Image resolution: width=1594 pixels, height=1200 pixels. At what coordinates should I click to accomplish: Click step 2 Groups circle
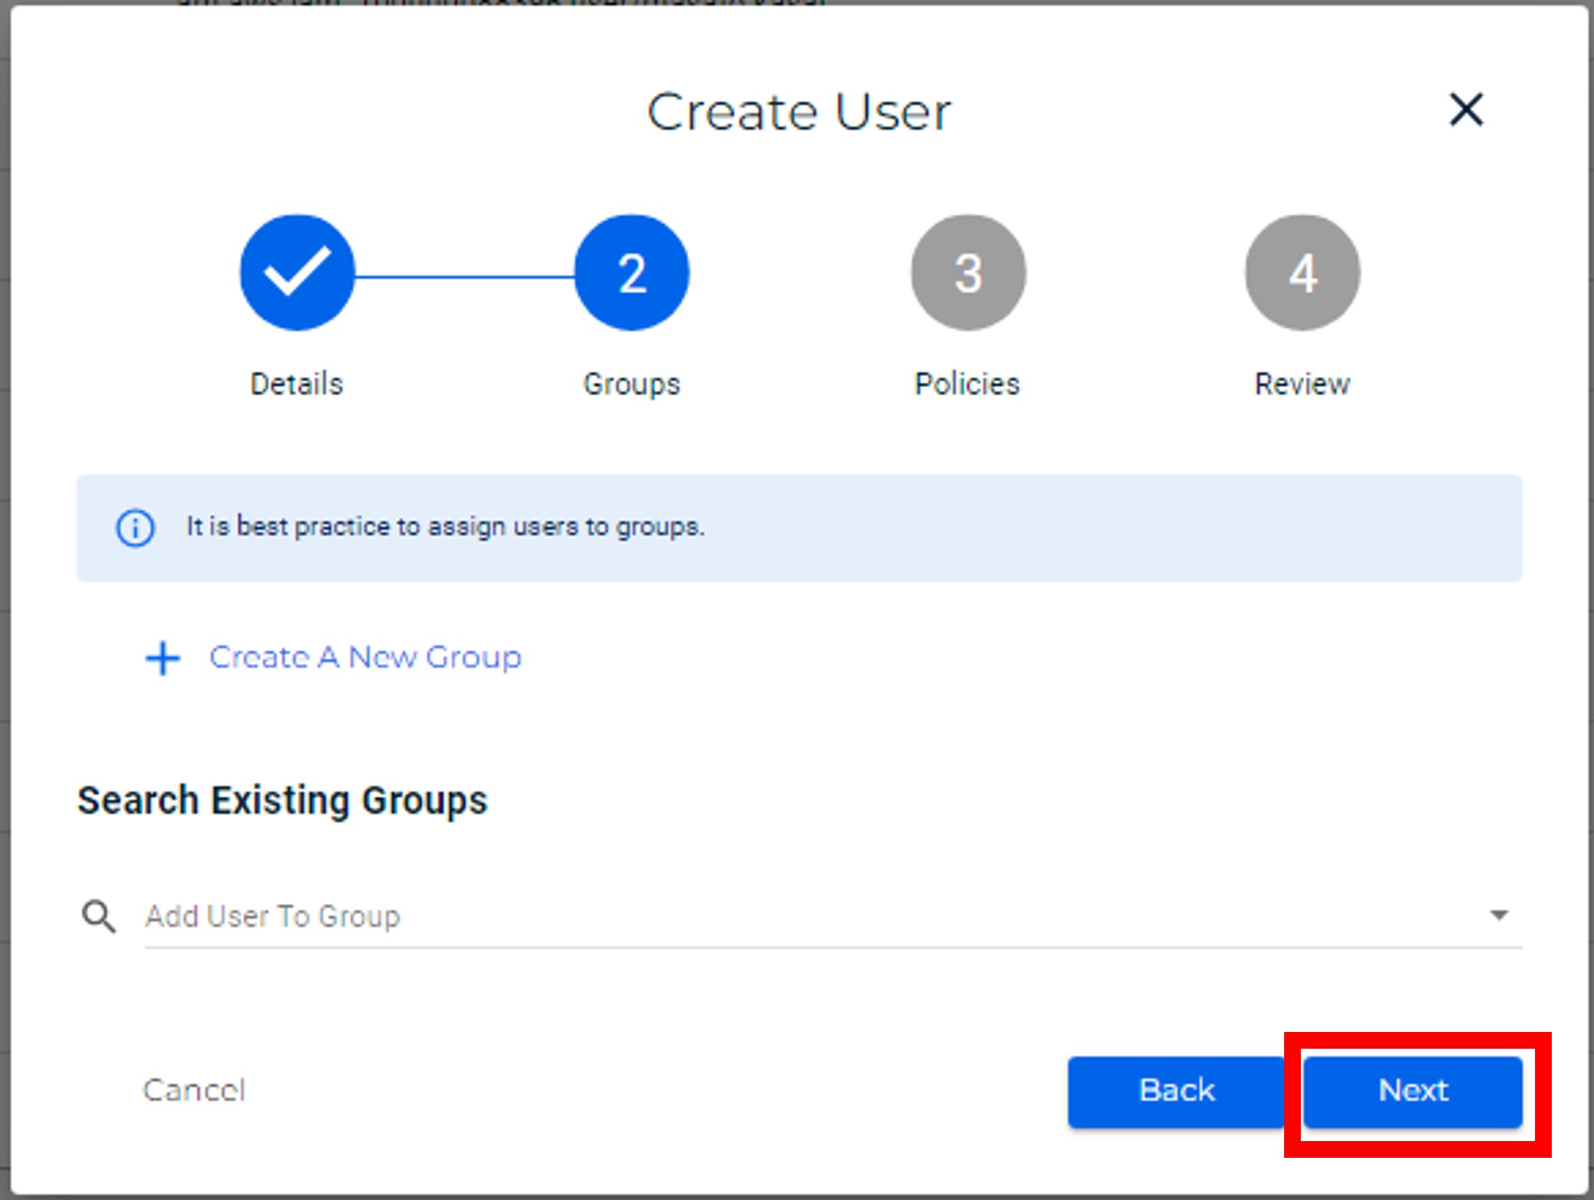coord(632,272)
